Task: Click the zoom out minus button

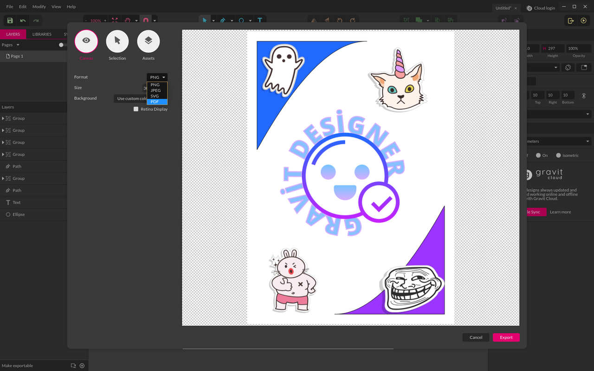Action: (x=86, y=21)
